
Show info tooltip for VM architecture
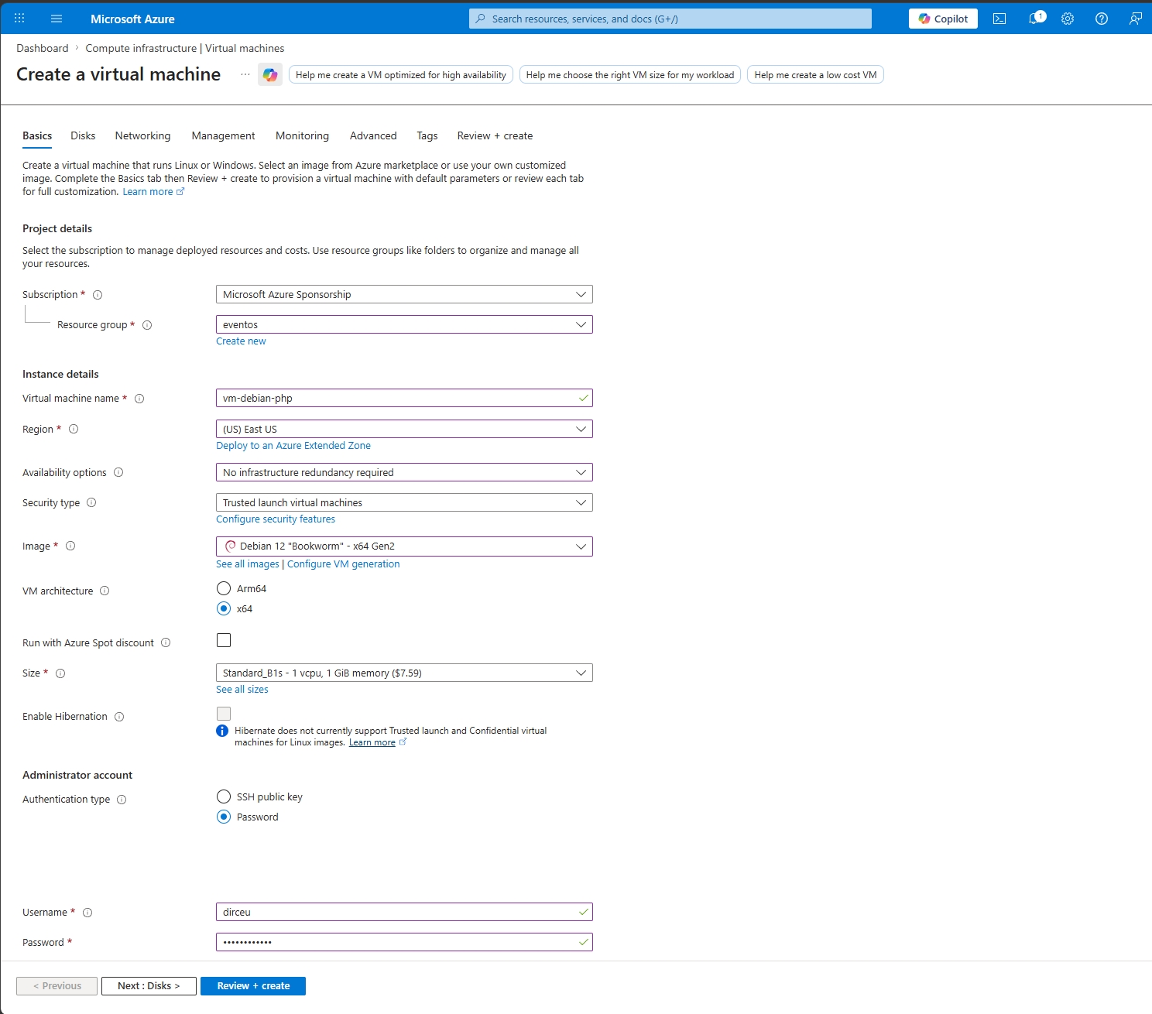[x=105, y=591]
